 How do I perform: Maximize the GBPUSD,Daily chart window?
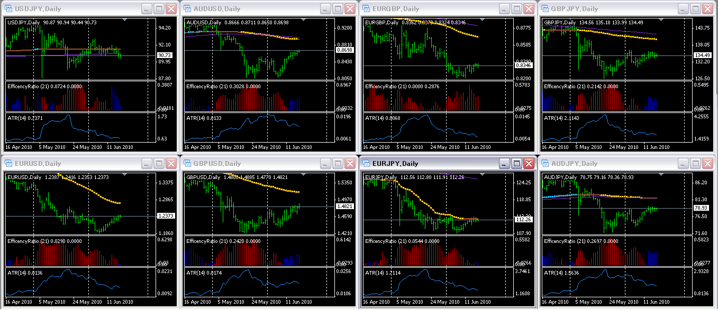(338, 164)
